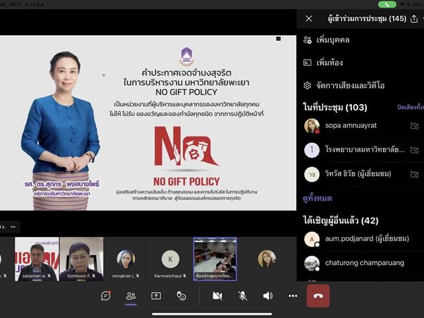Select เพิ่มบุคคล to add people
The height and width of the screenshot is (318, 424).
(333, 40)
